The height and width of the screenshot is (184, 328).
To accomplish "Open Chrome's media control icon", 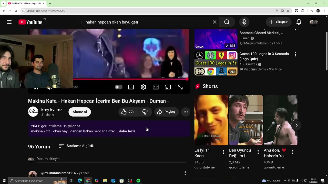I will (x=312, y=11).
